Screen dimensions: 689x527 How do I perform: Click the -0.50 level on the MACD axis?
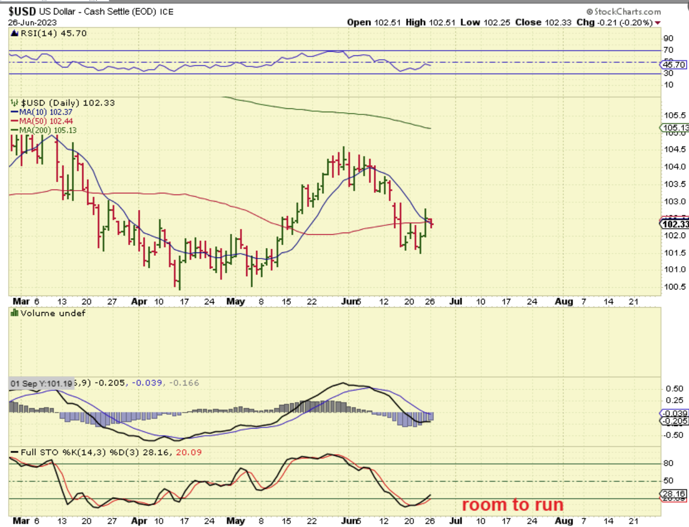click(x=673, y=435)
